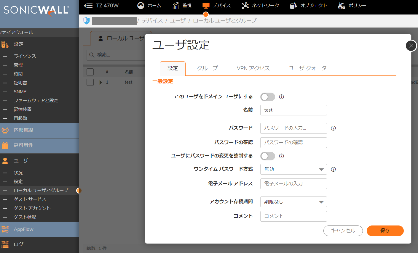Open 記憶装置 in sidebar

click(23, 109)
